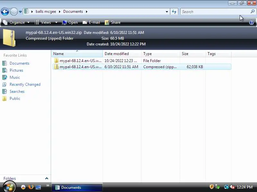Sort by the Size column header

192,54
